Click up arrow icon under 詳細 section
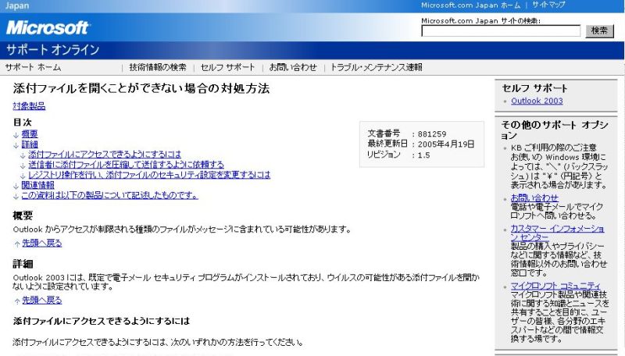 click(x=16, y=301)
